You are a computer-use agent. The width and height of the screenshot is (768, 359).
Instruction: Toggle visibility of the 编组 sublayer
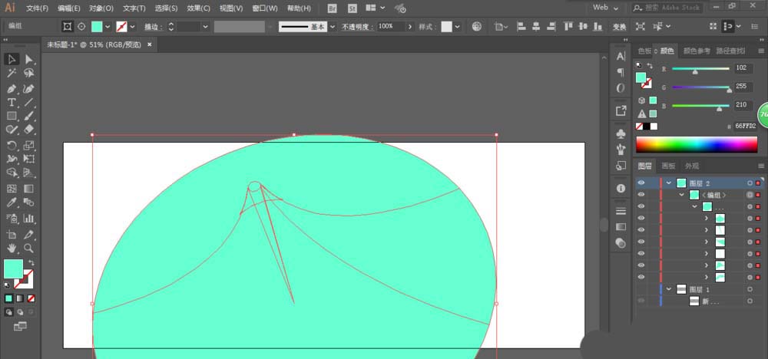[641, 195]
